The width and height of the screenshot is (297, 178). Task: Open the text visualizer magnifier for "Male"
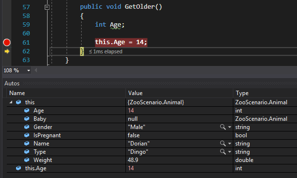(223, 127)
